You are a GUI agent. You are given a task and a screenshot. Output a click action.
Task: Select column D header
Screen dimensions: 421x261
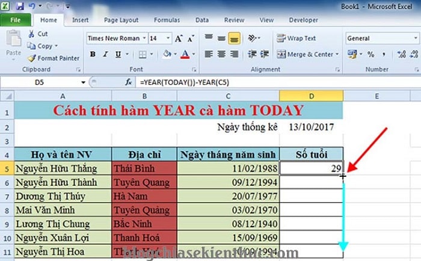[311, 96]
